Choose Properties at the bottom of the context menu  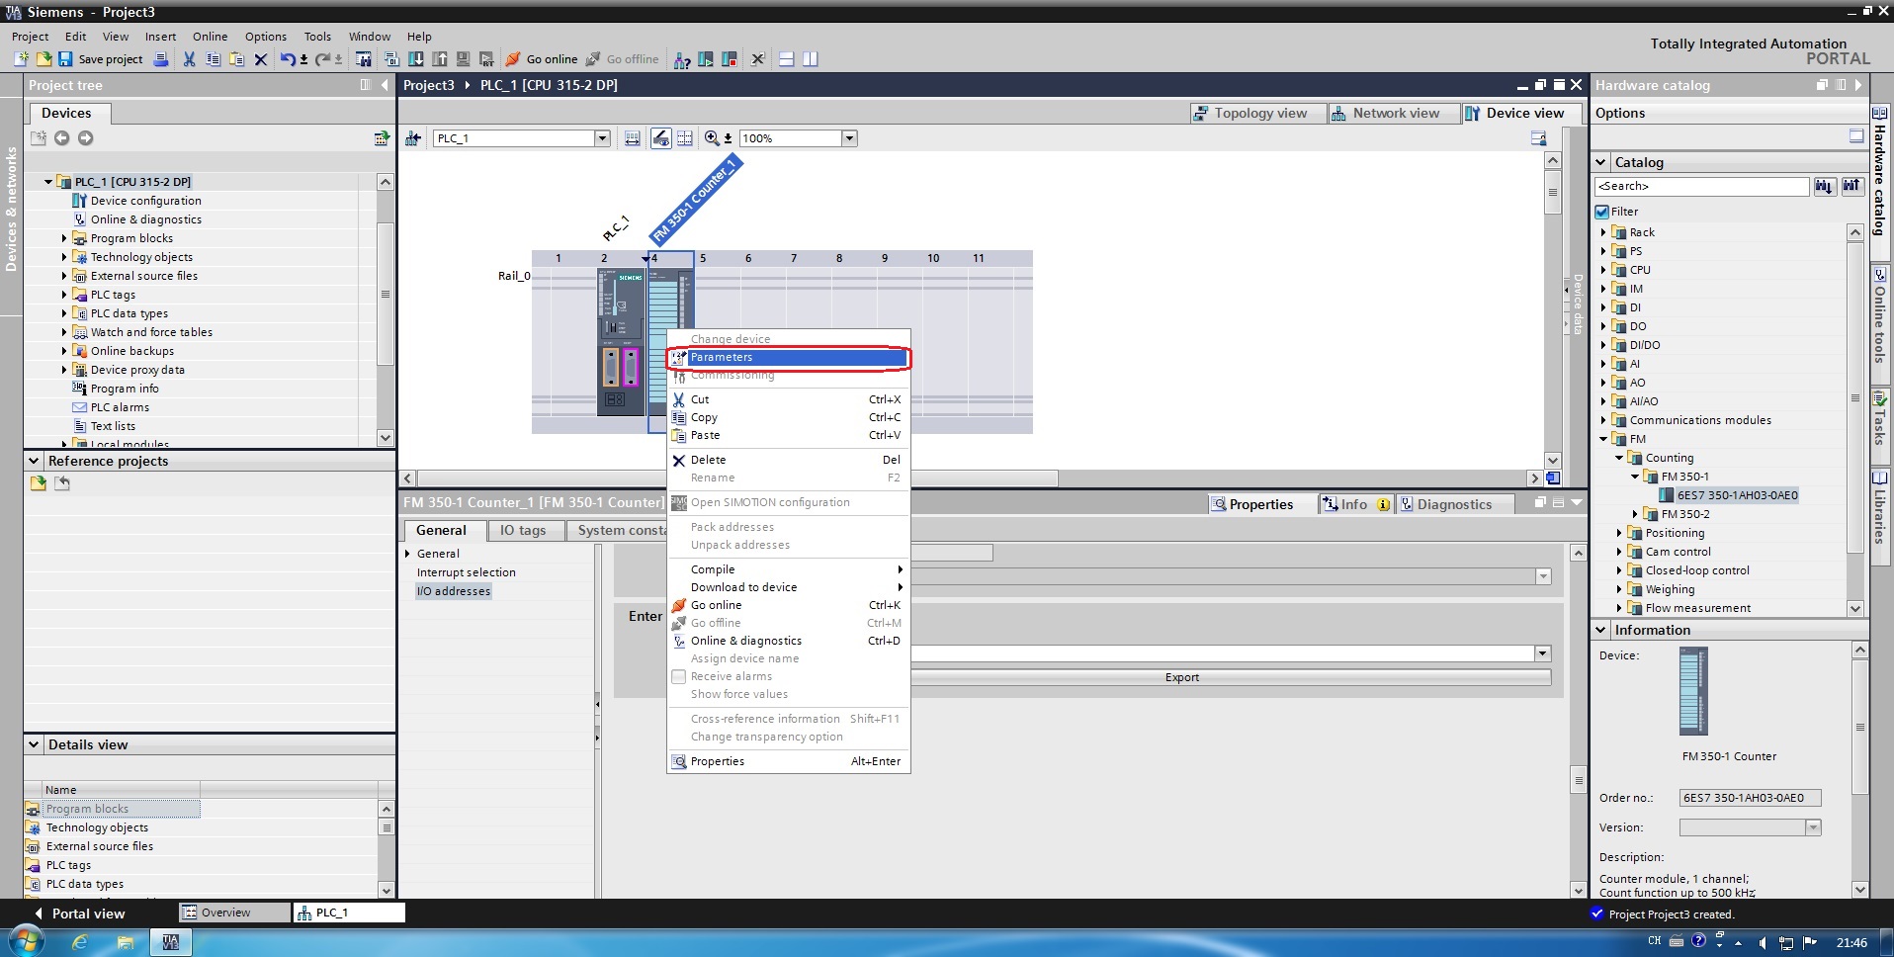coord(788,761)
